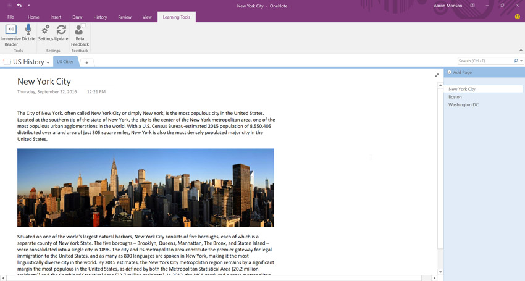525x281 pixels.
Task: Send Beta Feedback
Action: point(80,35)
